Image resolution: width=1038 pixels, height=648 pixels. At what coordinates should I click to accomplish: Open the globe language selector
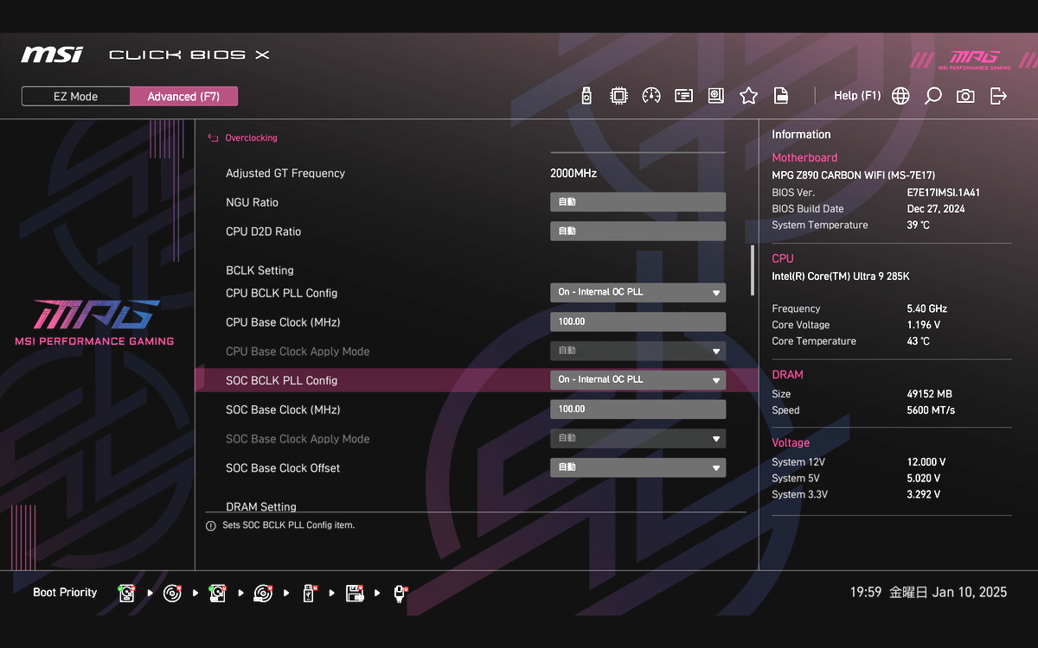click(900, 96)
